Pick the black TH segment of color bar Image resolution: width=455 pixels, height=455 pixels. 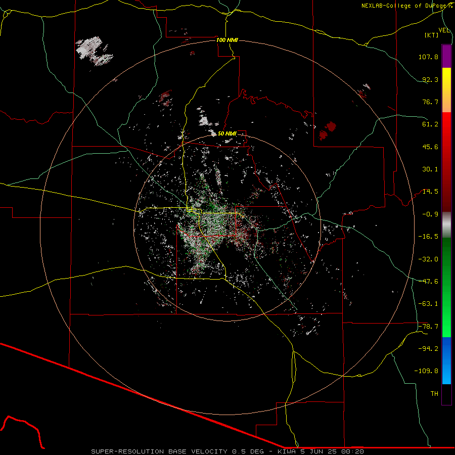(x=446, y=394)
